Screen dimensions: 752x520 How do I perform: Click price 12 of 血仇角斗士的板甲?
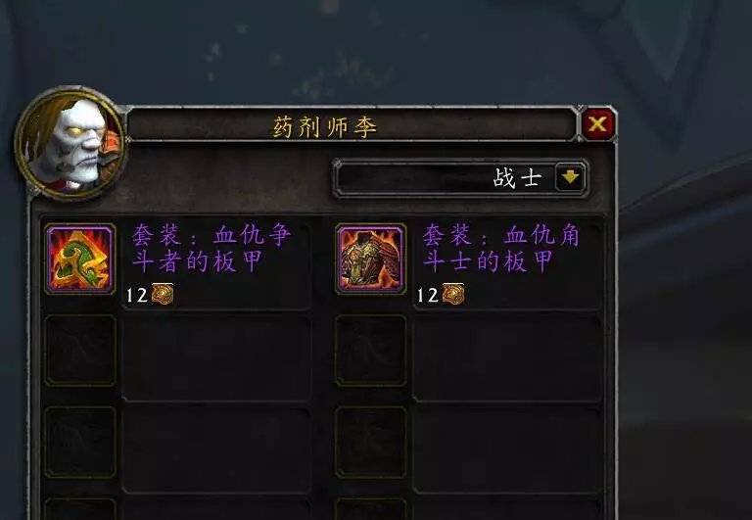click(427, 295)
